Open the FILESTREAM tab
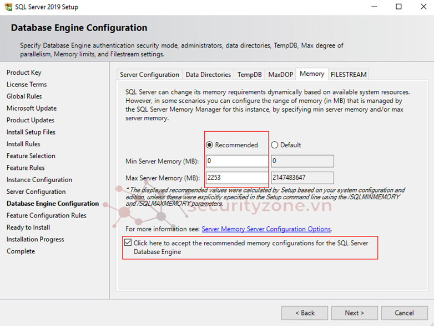Image resolution: width=434 pixels, height=326 pixels. pos(349,75)
